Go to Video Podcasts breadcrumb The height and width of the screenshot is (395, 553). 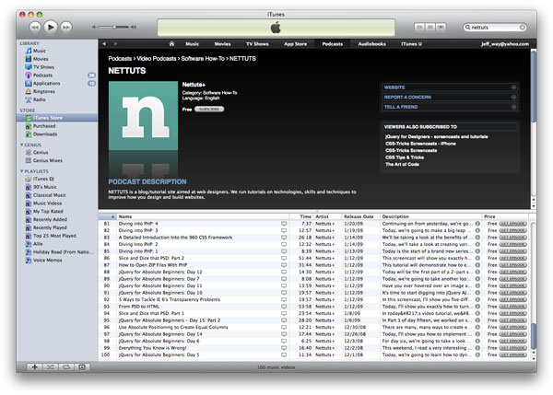click(x=157, y=59)
